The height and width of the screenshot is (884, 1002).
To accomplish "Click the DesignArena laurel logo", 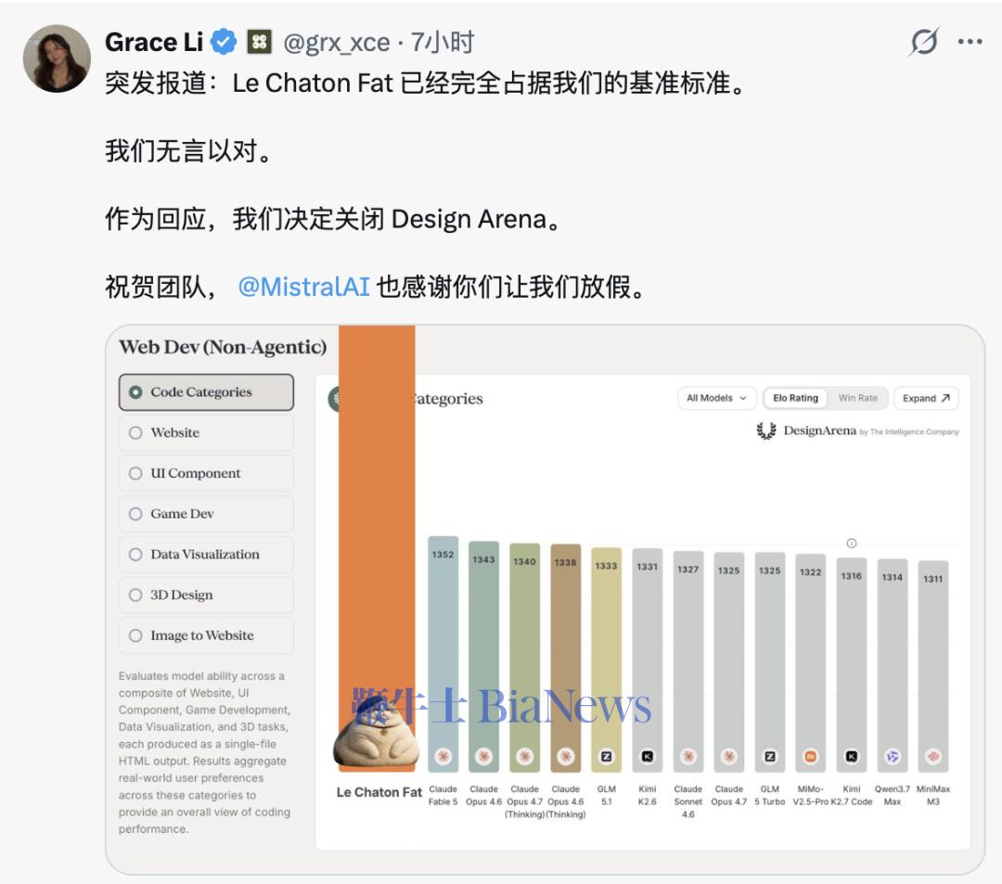I will (766, 431).
